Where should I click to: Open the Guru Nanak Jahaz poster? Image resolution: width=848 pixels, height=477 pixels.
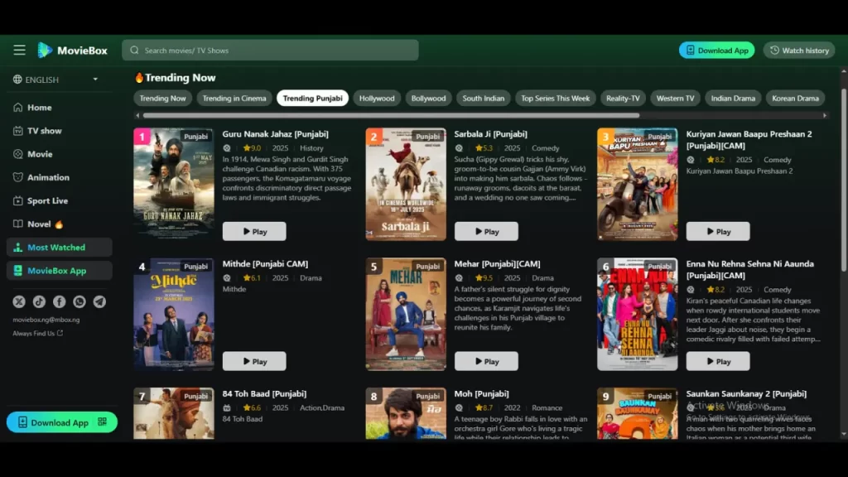(x=174, y=184)
